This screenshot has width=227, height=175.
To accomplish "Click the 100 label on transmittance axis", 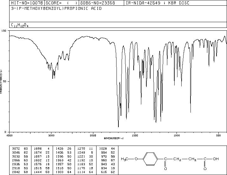I will click(x=4, y=31).
